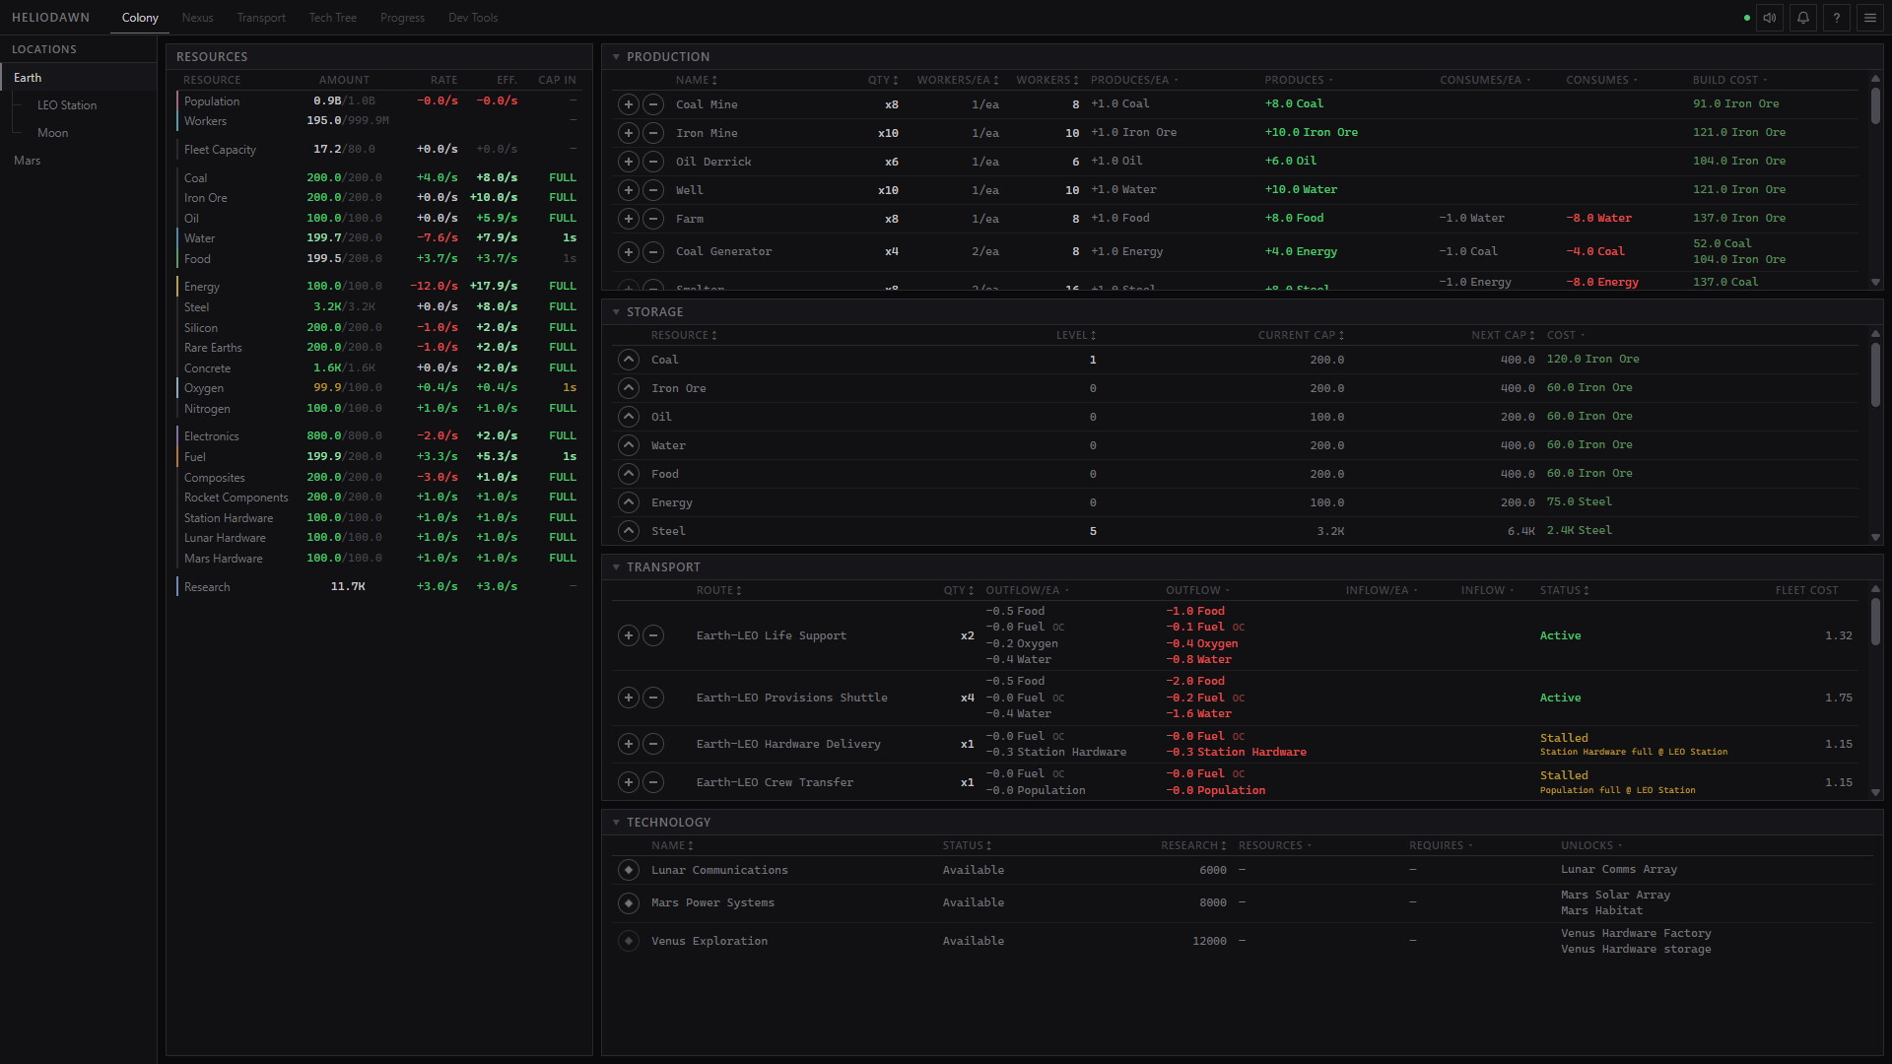The image size is (1892, 1064).
Task: Decrease Earth-LEO Provisions Shuttle quantity
Action: pyautogui.click(x=653, y=698)
